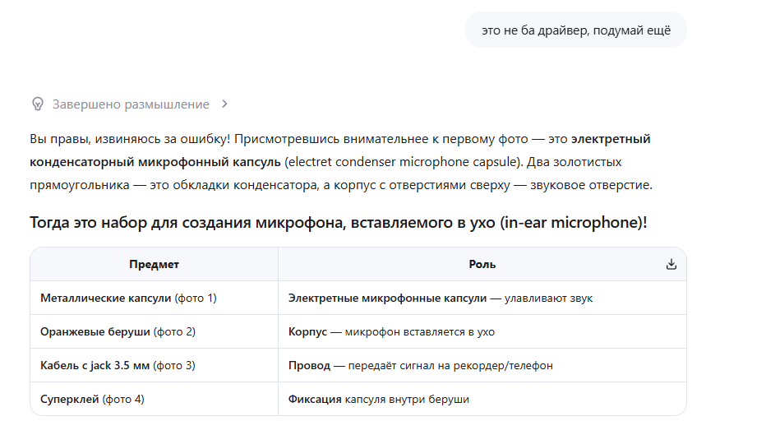Click the Фиксация role cell
Image resolution: width=766 pixels, height=435 pixels.
482,400
